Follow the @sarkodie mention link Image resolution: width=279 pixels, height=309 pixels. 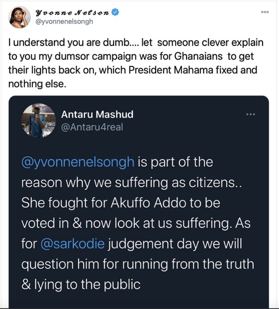tap(73, 244)
